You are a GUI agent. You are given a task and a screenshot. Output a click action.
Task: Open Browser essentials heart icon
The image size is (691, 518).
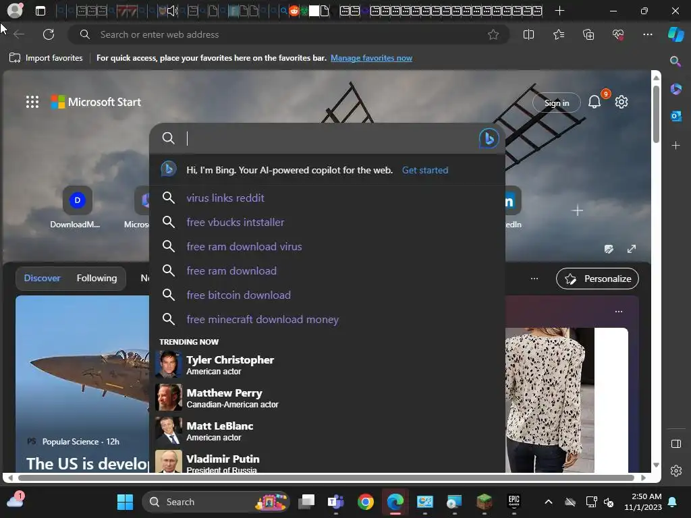tap(618, 34)
